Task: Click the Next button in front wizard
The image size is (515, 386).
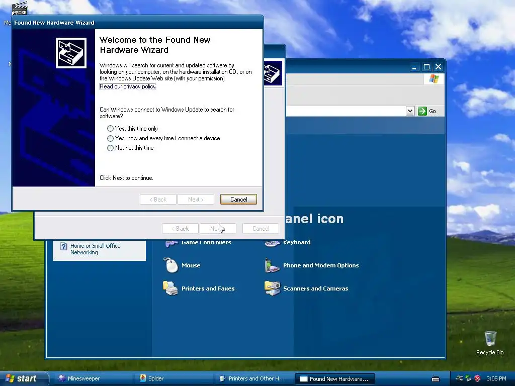Action: click(196, 199)
